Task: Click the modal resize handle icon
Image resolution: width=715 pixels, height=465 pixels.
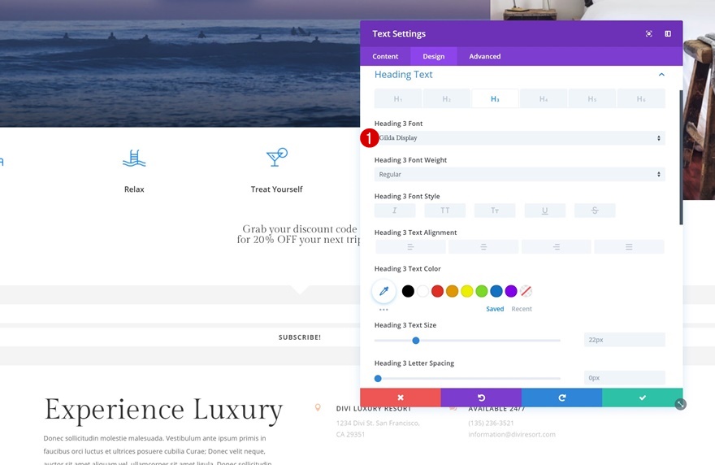Action: click(680, 404)
